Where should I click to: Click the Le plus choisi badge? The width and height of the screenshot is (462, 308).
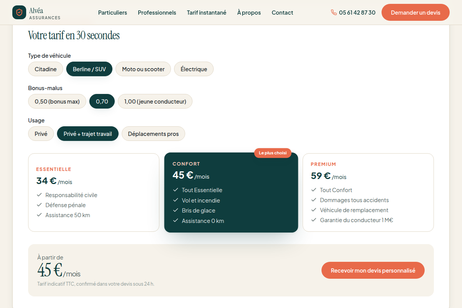tap(273, 153)
